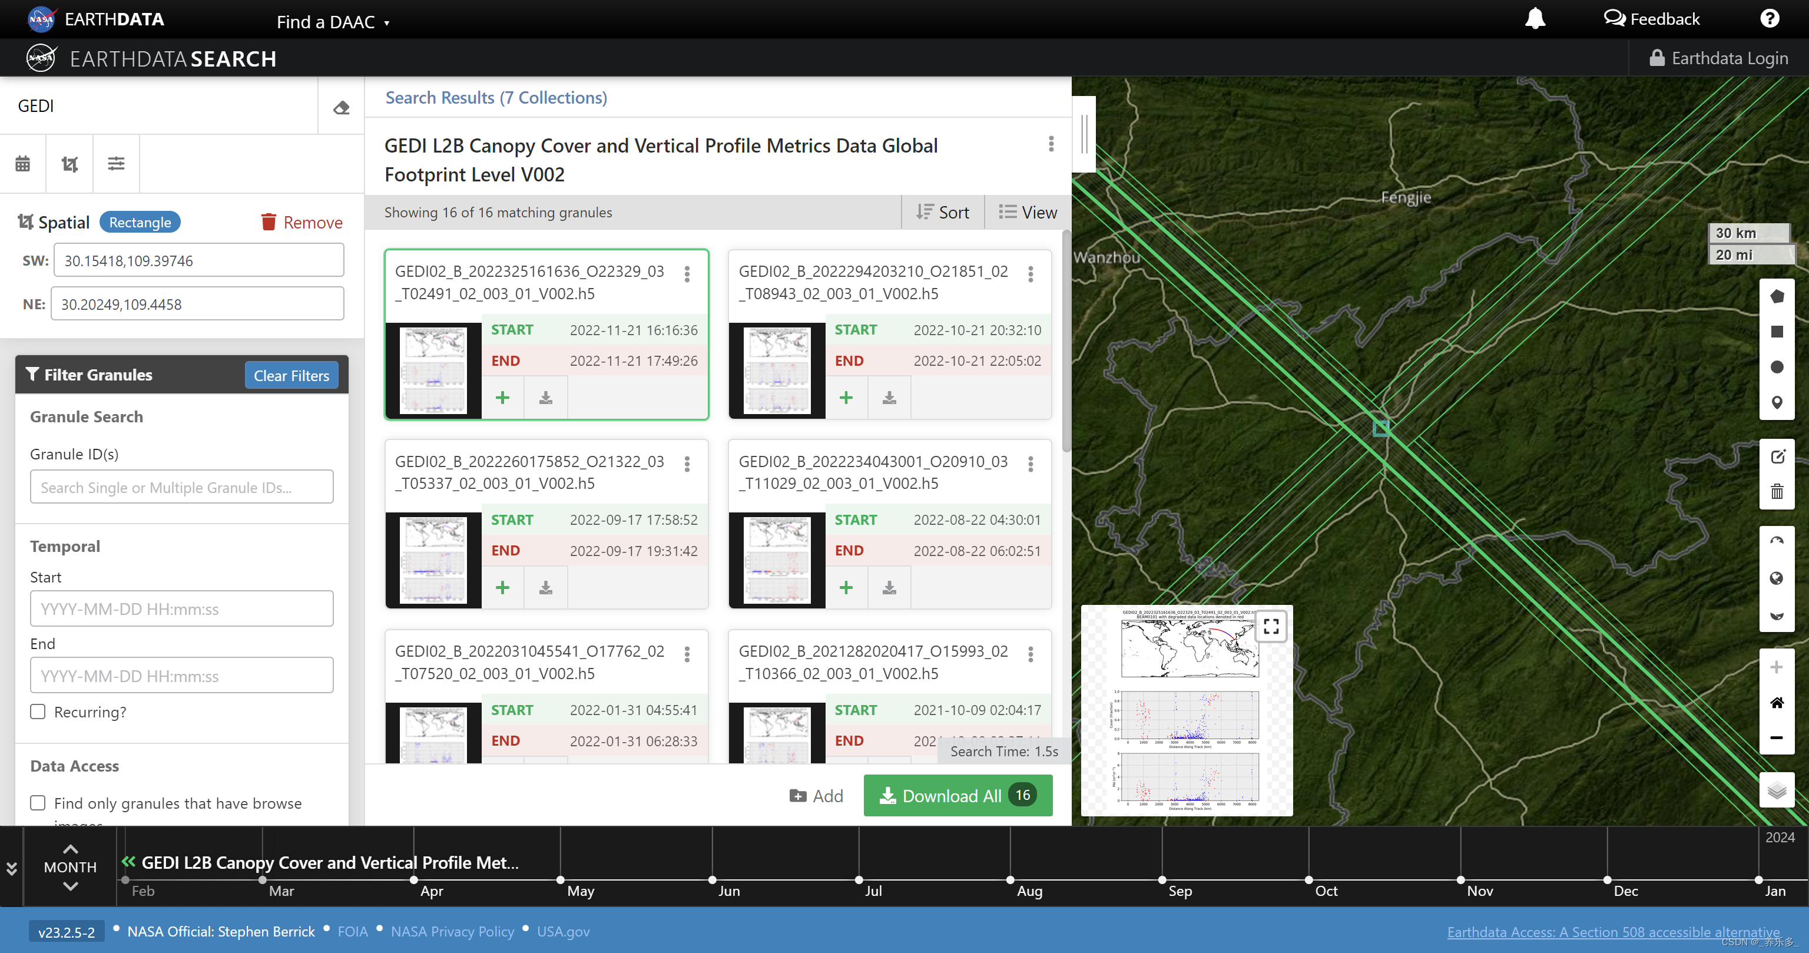Click the download icon on second granule

tap(890, 398)
